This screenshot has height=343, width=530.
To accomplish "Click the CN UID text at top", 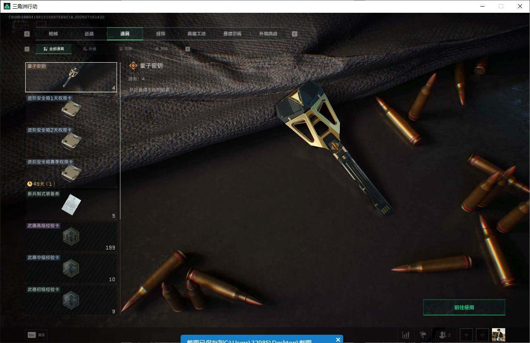I will tap(56, 17).
